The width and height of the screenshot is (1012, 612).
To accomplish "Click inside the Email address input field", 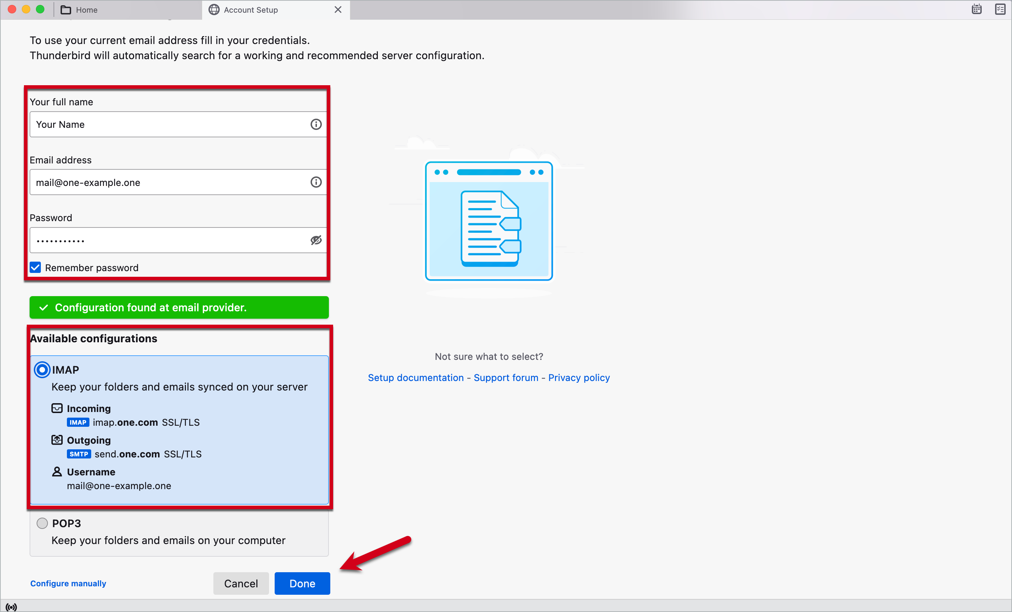I will point(164,182).
